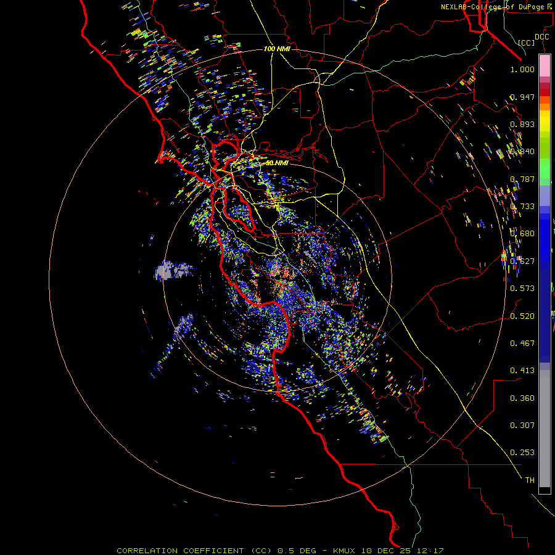Image resolution: width=555 pixels, height=555 pixels.
Task: Click the 0.520 color scale value
Action: [x=522, y=316]
